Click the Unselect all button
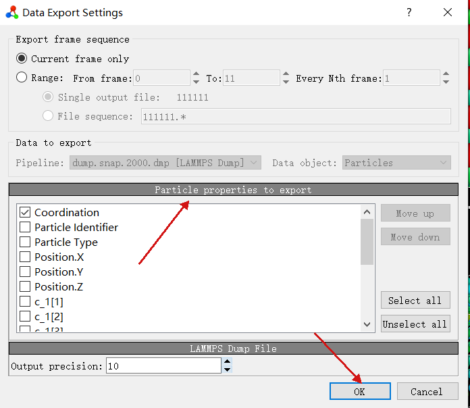This screenshot has width=470, height=408. (x=415, y=324)
